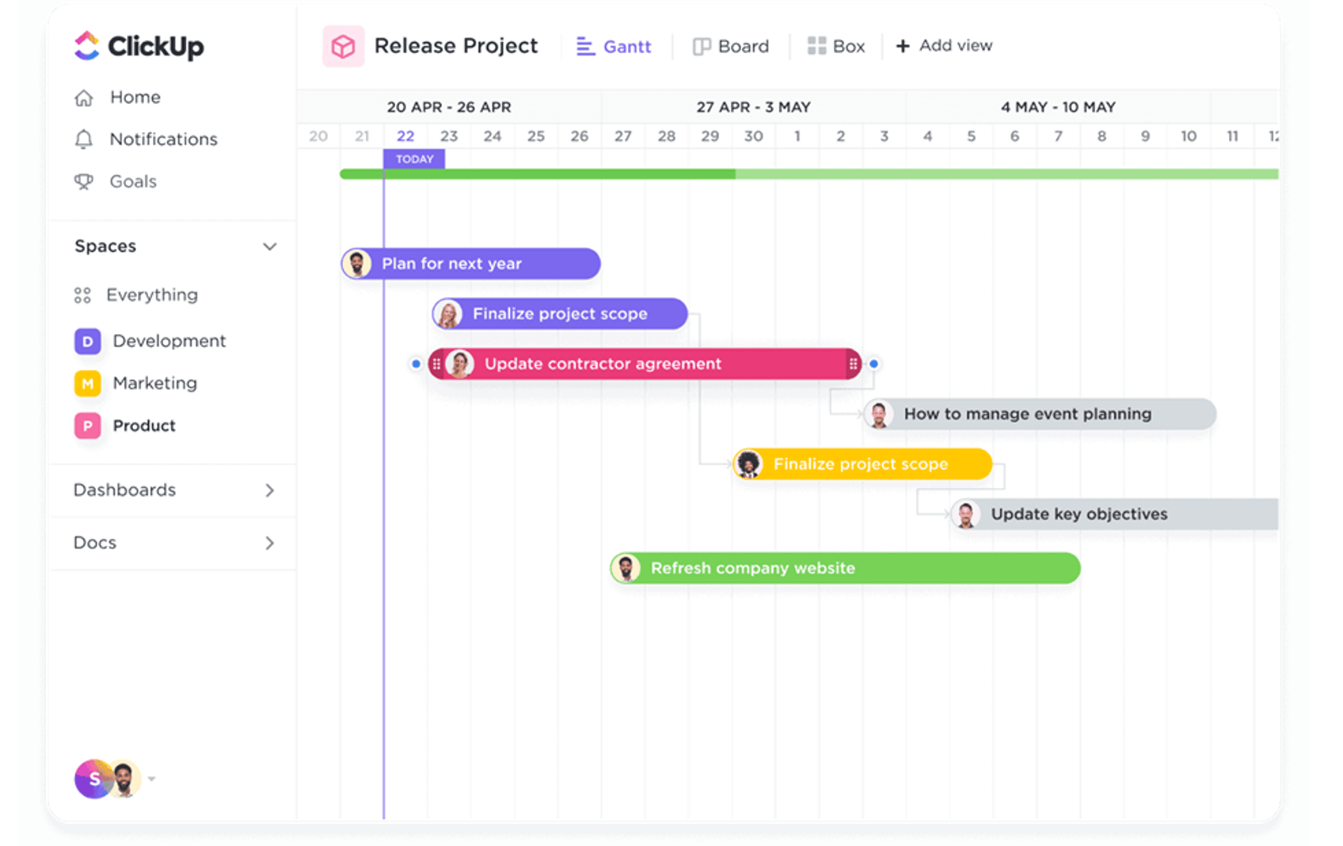Expand the Dashboards section
Image resolution: width=1343 pixels, height=846 pixels.
[x=269, y=490]
